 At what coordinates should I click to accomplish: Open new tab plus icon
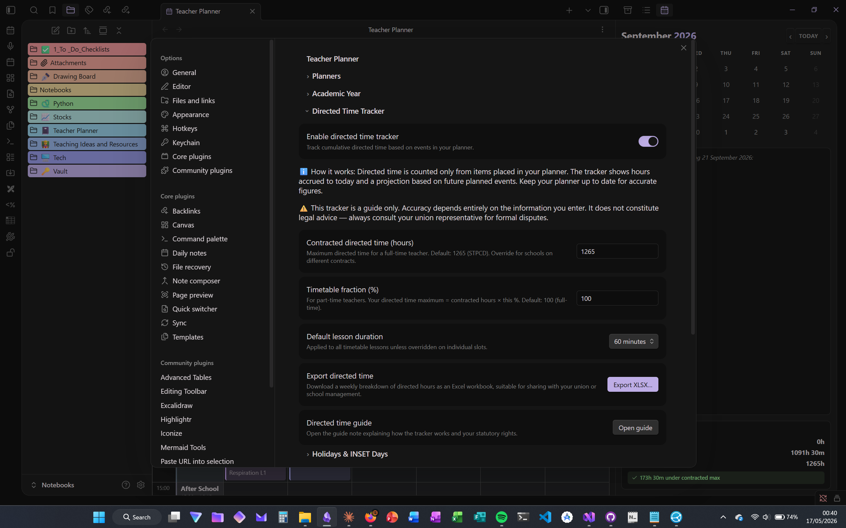(569, 11)
